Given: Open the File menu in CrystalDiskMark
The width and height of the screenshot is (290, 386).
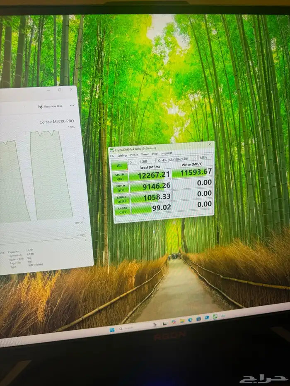Looking at the screenshot, I should 112,156.
